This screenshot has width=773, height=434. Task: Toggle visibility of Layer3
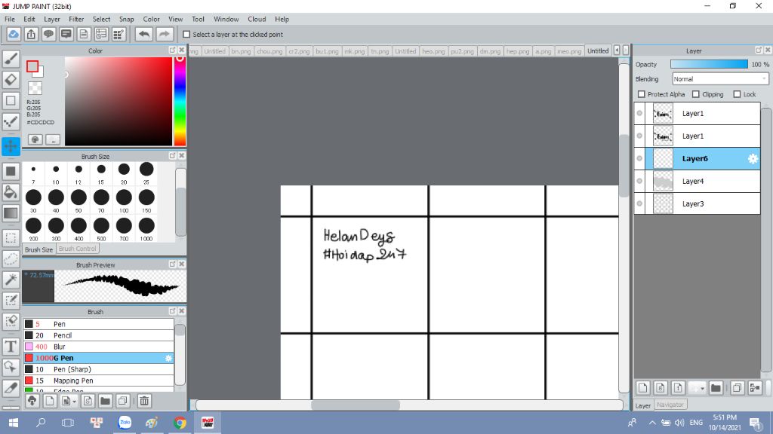point(639,203)
